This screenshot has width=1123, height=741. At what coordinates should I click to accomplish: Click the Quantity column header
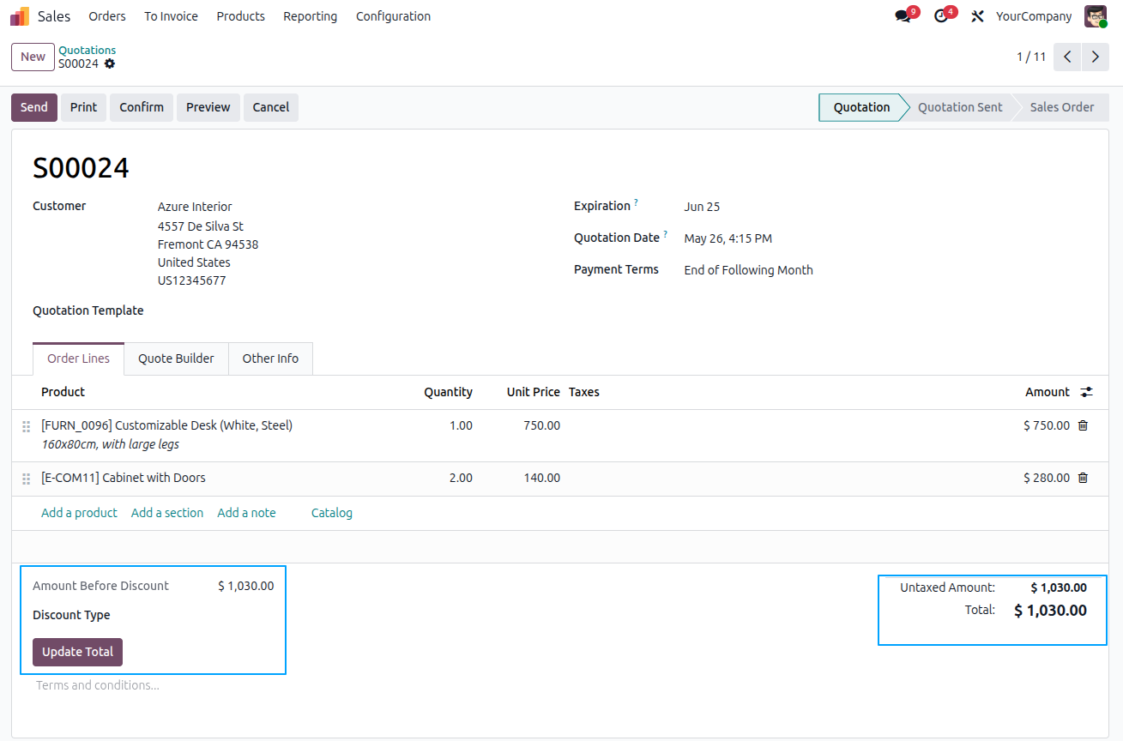pos(448,392)
